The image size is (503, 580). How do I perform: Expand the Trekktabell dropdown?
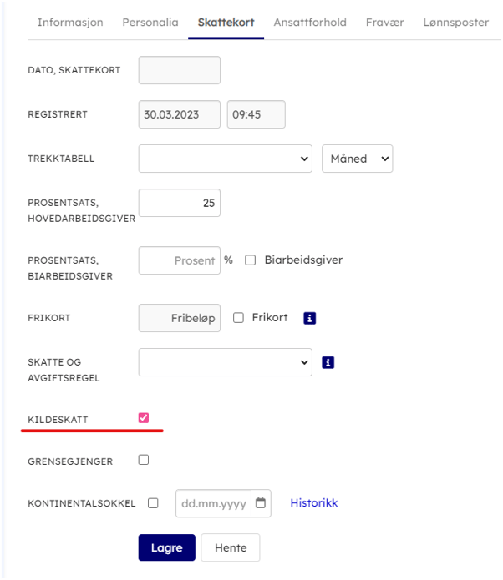(x=226, y=159)
